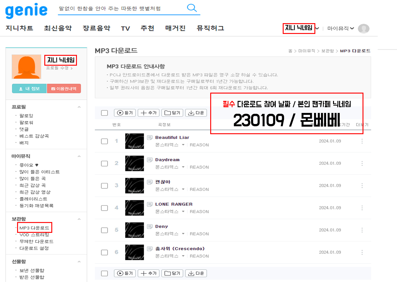Open more options for Daydream row
397x282 pixels.
(x=362, y=163)
